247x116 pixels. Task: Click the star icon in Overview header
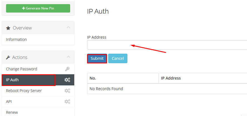pos(8,28)
